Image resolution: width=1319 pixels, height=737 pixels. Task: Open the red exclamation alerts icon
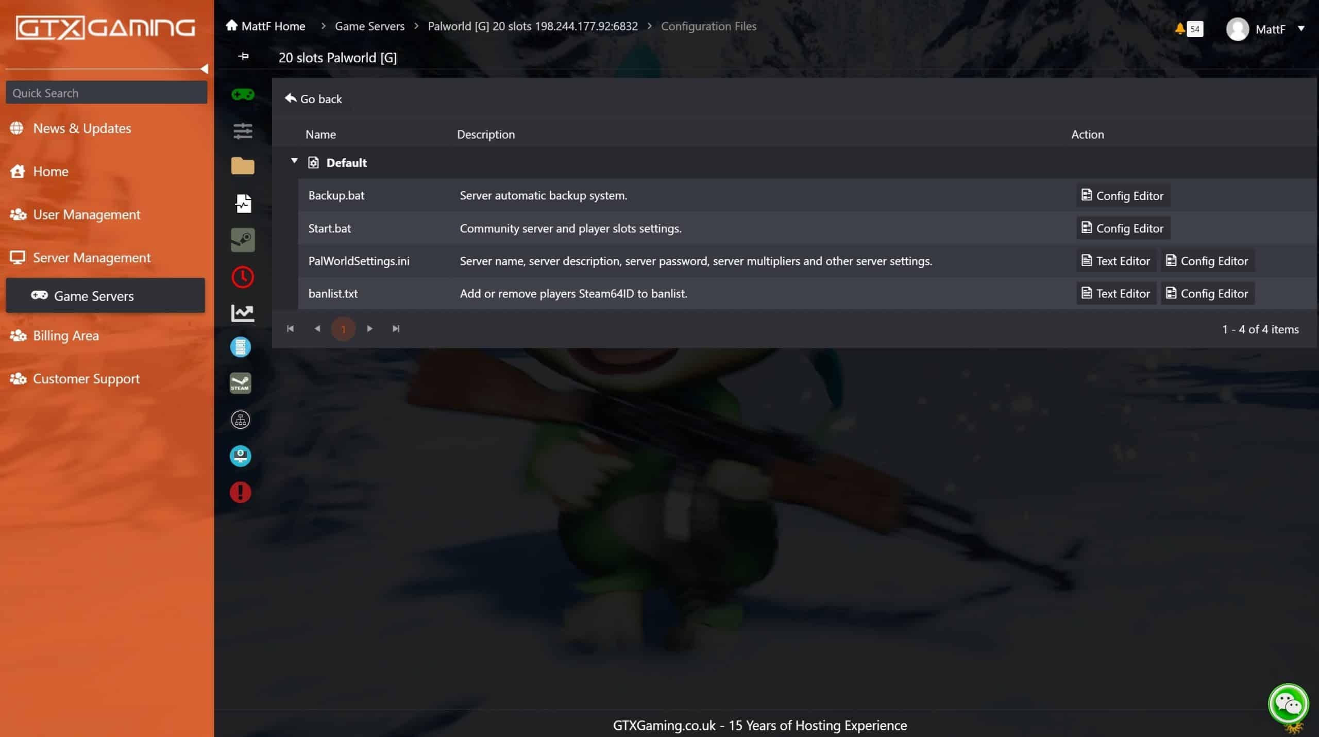(240, 492)
